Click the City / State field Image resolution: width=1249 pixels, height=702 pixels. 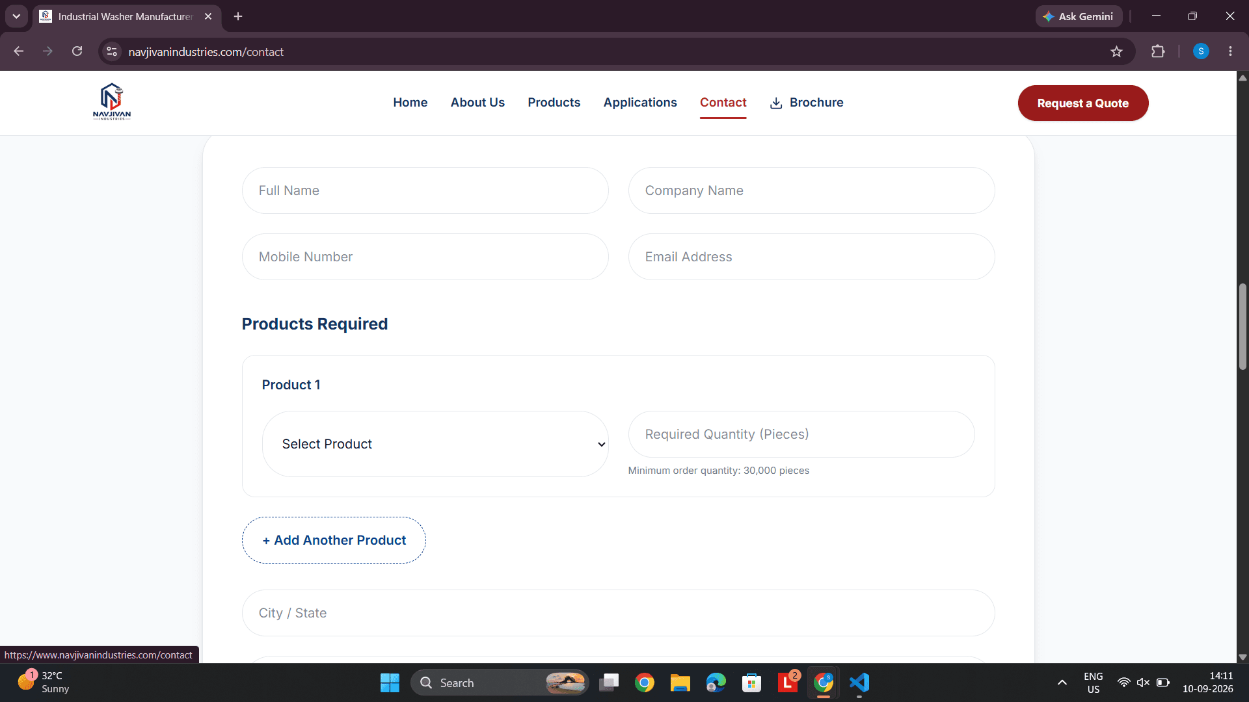618,613
